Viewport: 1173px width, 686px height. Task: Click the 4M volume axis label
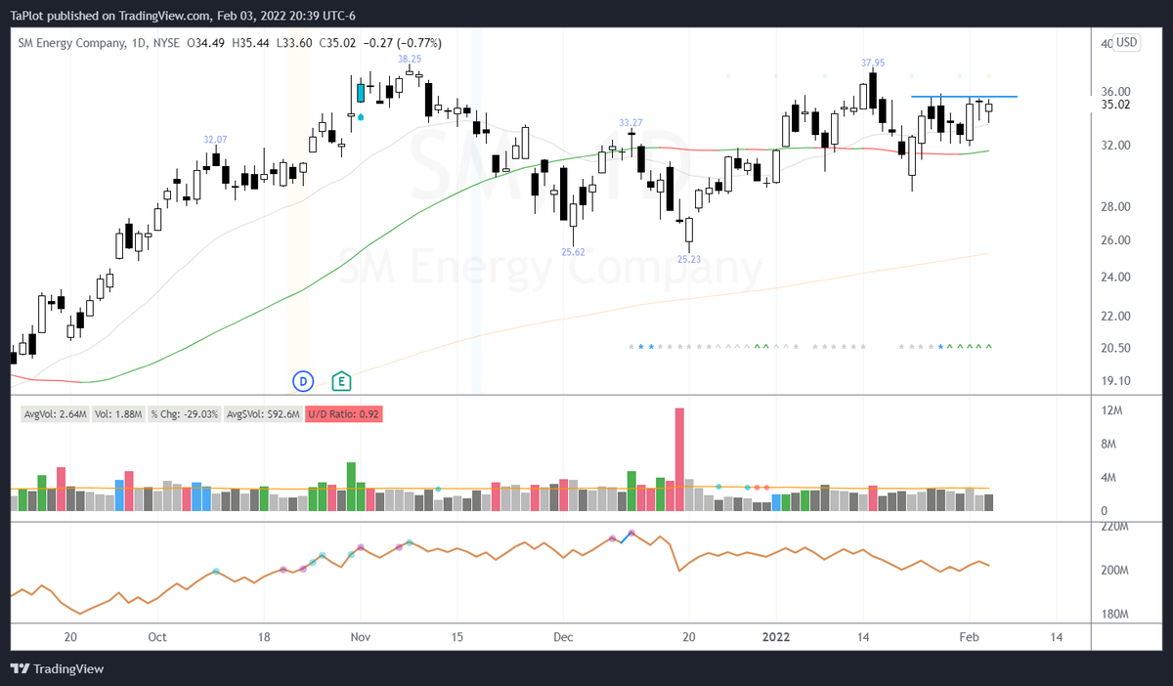pyautogui.click(x=1107, y=478)
